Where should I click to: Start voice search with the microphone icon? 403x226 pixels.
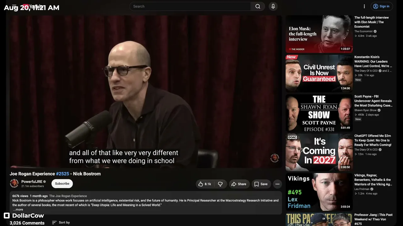273,6
